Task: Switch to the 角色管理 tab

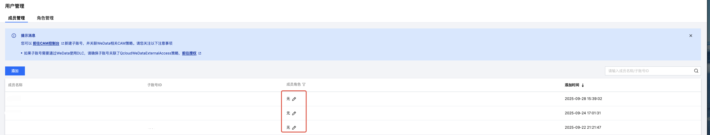Action: pyautogui.click(x=45, y=18)
